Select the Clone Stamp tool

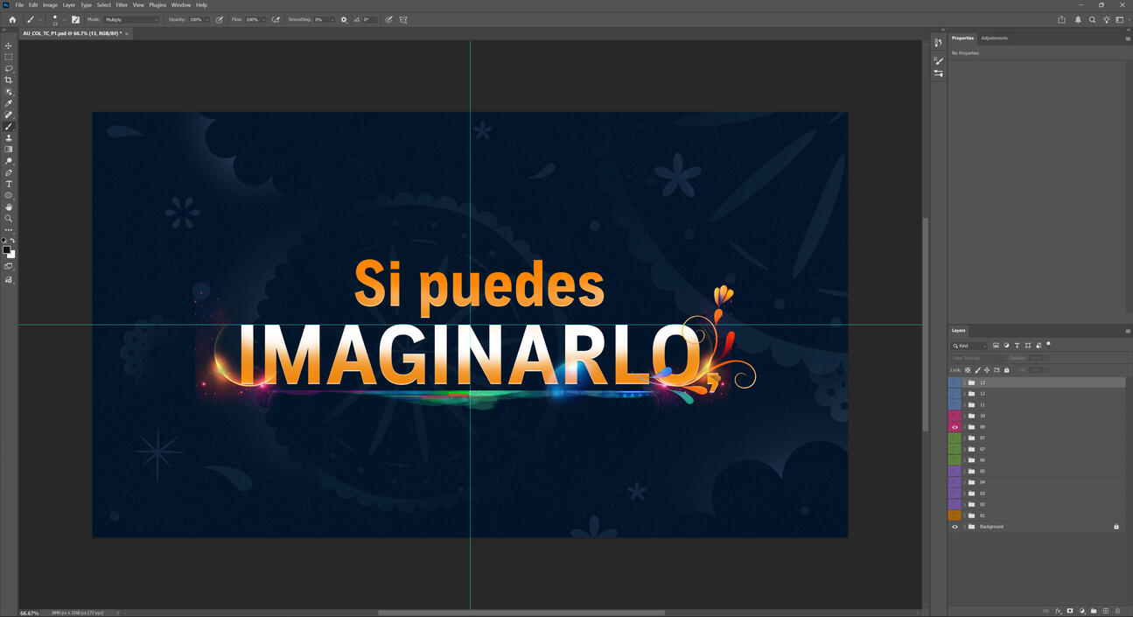click(9, 137)
